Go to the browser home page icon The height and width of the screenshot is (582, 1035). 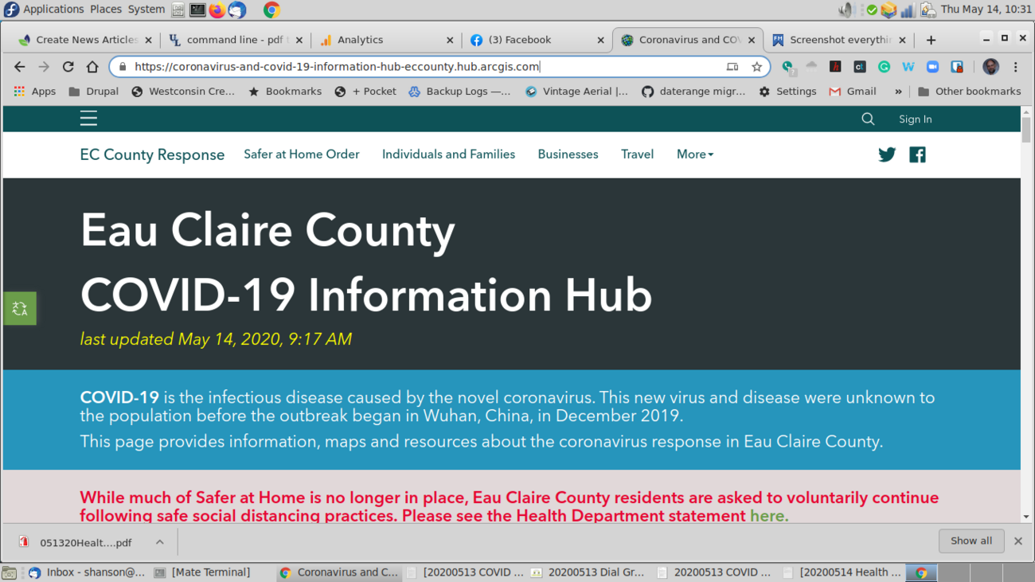(x=92, y=67)
